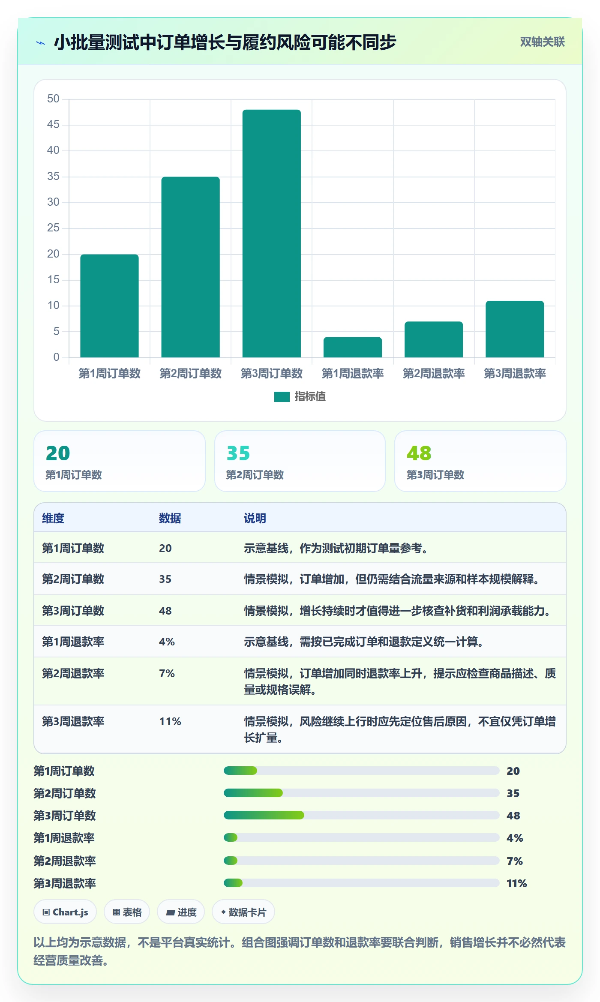
Task: Click the 说明 column header
Action: (255, 518)
